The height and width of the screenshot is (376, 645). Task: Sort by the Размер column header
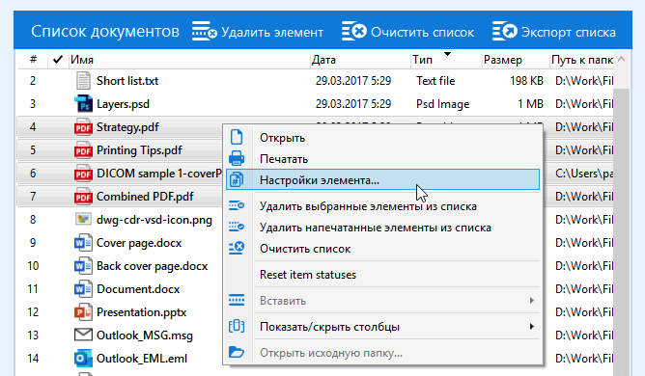coord(515,60)
